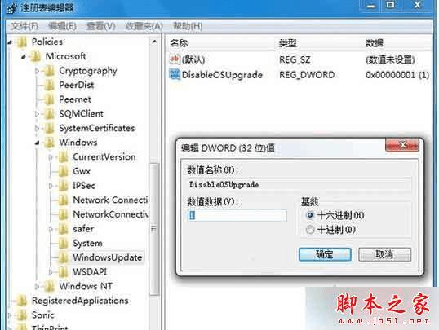
Task: Click the 数值数据 value input field
Action: (237, 215)
